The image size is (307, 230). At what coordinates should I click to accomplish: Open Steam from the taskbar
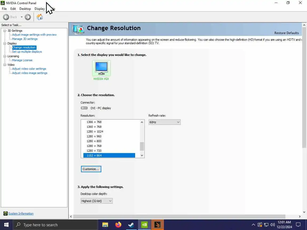131,225
